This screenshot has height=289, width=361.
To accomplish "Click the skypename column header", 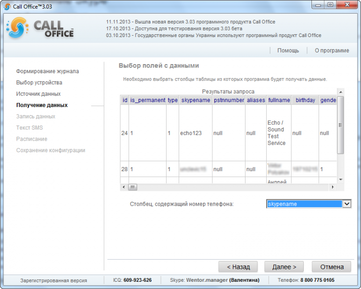I will (x=196, y=100).
